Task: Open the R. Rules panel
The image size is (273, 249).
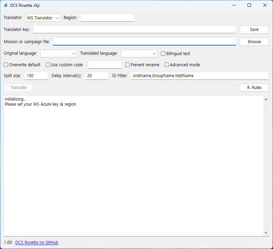Action: 254,87
